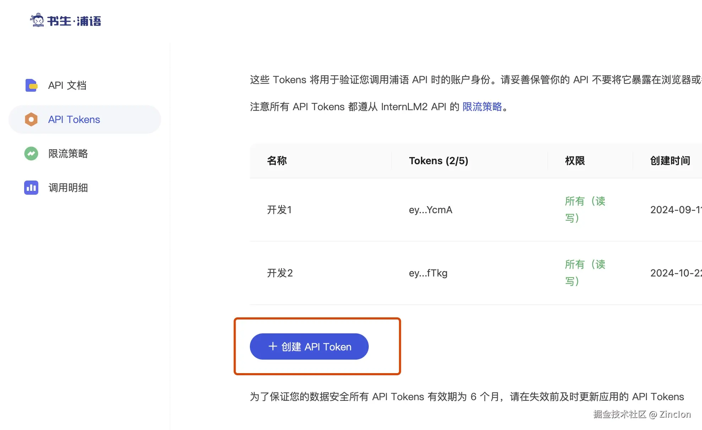
Task: Click the 名称 column header
Action: pos(277,161)
